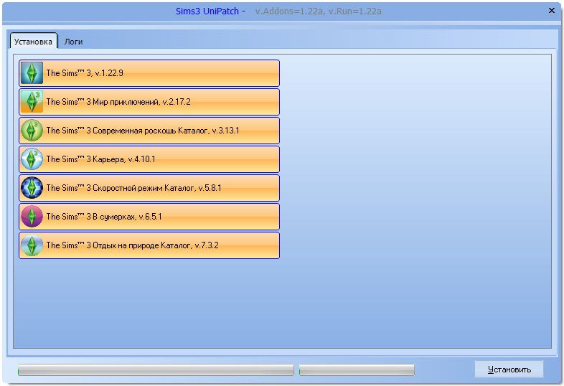564x386 pixels.
Task: Click the Карьера expansion plumbob icon
Action: pyautogui.click(x=32, y=159)
